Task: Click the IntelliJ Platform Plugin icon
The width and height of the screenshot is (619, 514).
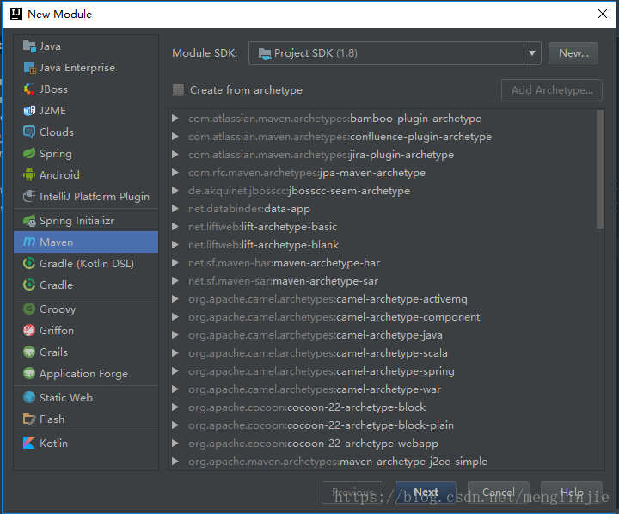Action: click(29, 196)
